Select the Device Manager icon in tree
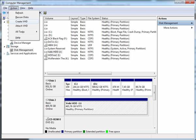This screenshot has height=140, width=196. (12, 43)
